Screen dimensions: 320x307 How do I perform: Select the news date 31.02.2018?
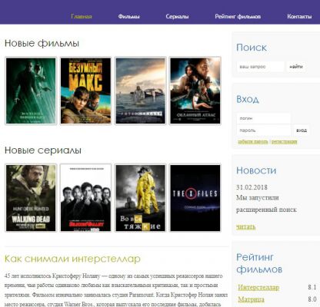point(252,187)
